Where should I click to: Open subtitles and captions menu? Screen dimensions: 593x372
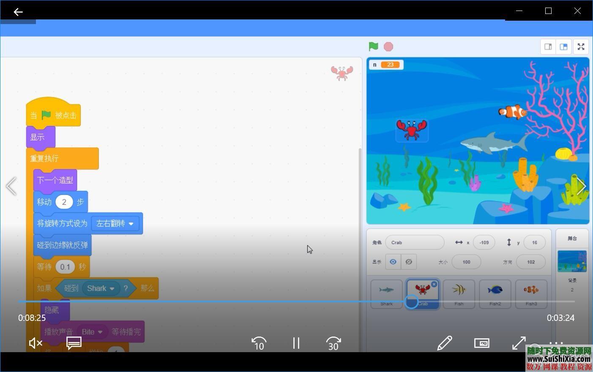(x=74, y=343)
